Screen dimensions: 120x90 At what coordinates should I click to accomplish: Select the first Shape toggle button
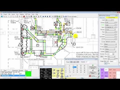coord(71,62)
